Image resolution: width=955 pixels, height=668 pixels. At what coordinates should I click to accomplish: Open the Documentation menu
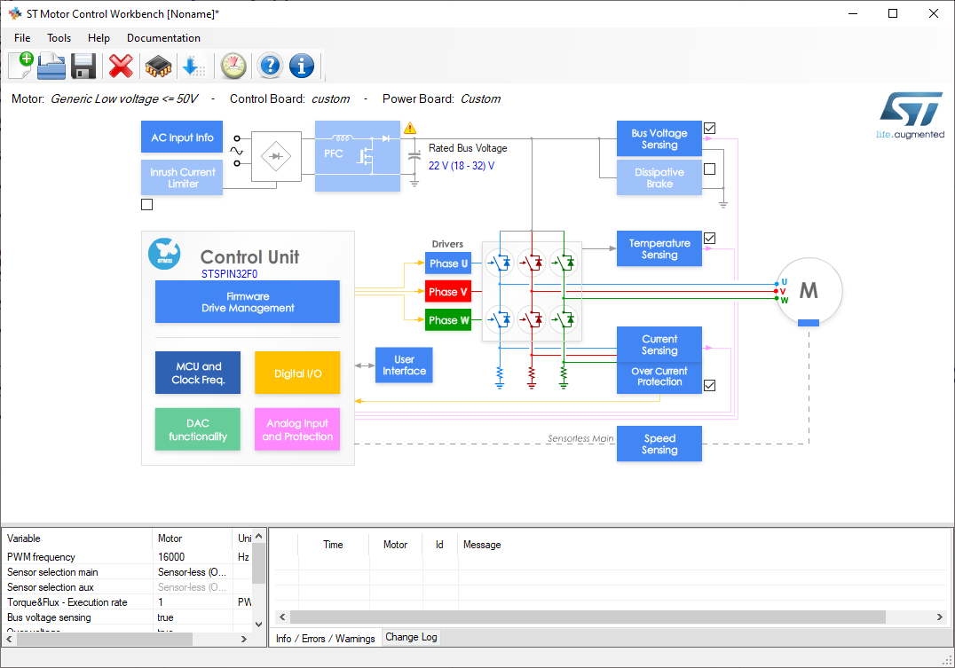163,38
